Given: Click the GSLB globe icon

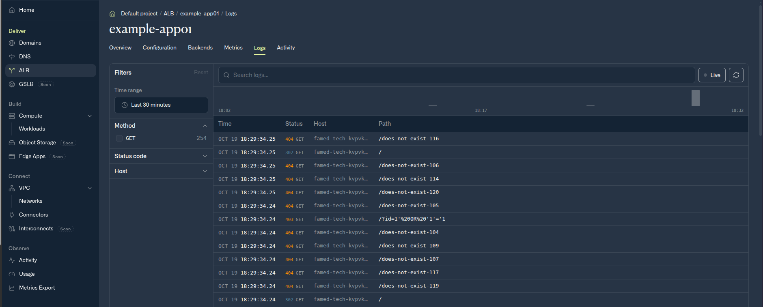Looking at the screenshot, I should pos(12,84).
